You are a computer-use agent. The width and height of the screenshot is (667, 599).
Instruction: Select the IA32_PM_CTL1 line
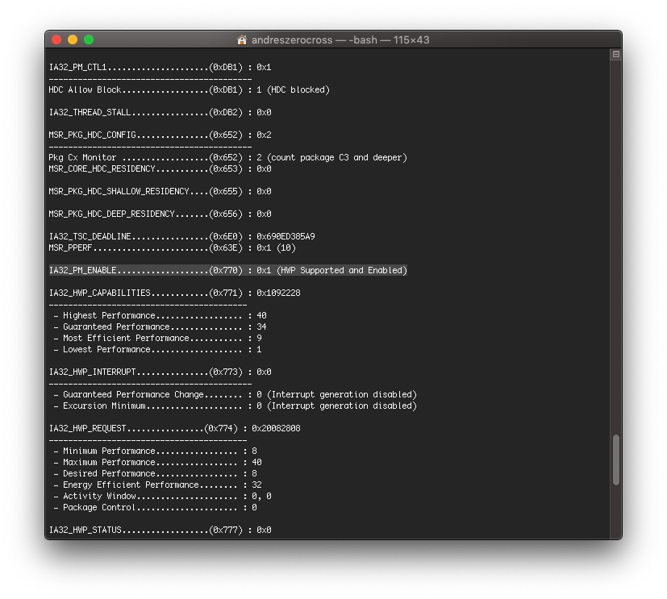[160, 67]
